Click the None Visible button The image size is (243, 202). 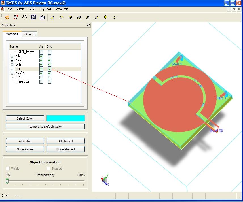[x=25, y=149]
